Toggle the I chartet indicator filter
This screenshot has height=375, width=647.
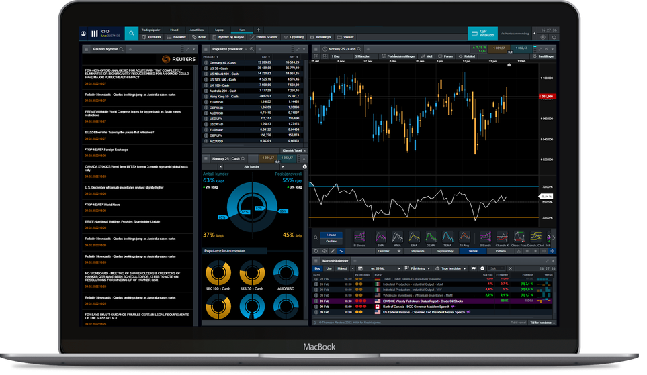tap(330, 235)
